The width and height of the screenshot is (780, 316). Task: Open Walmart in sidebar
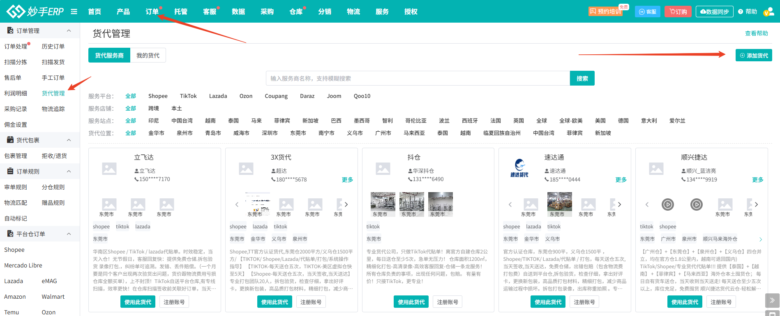pyautogui.click(x=53, y=296)
